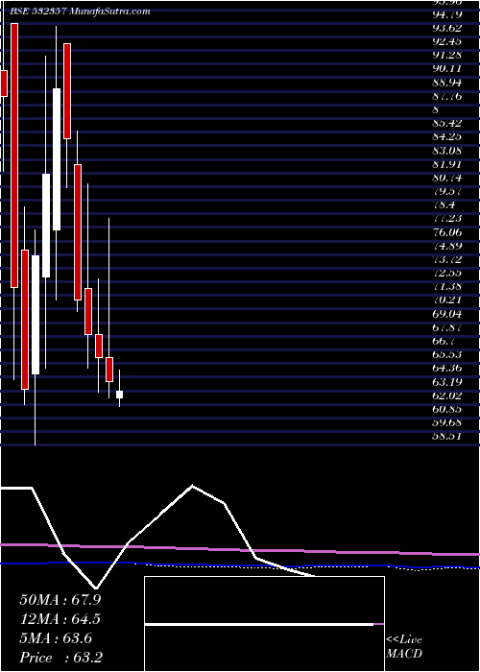Click the 79.57 price axis label
Viewport: 480px width, 672px height.
coord(446,191)
